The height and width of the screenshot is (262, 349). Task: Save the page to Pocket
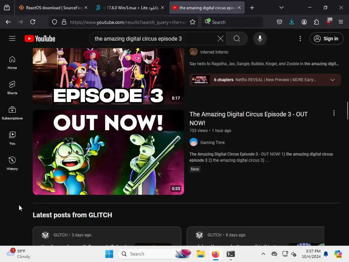point(279,22)
